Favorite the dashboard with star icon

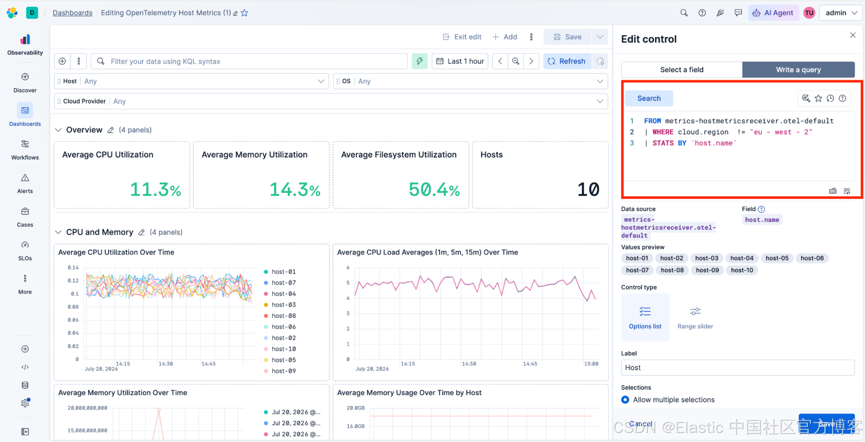(x=244, y=13)
